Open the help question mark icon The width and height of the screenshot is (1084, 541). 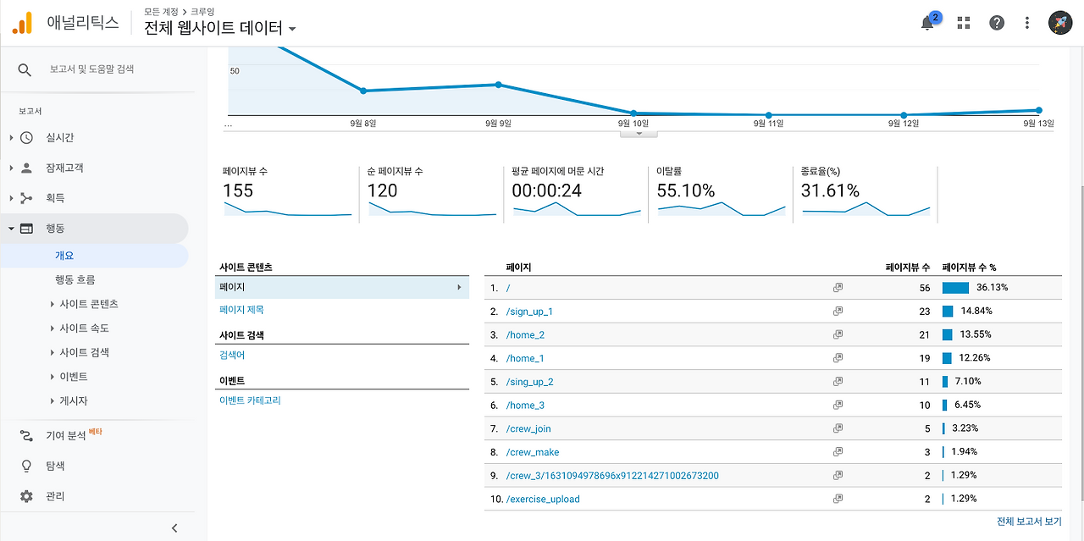coord(997,23)
